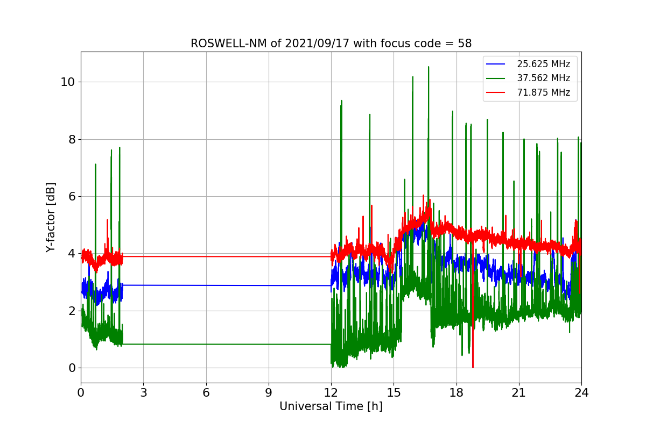The image size is (646, 430).
Task: Pick the green line sample in legend
Action: coord(496,78)
